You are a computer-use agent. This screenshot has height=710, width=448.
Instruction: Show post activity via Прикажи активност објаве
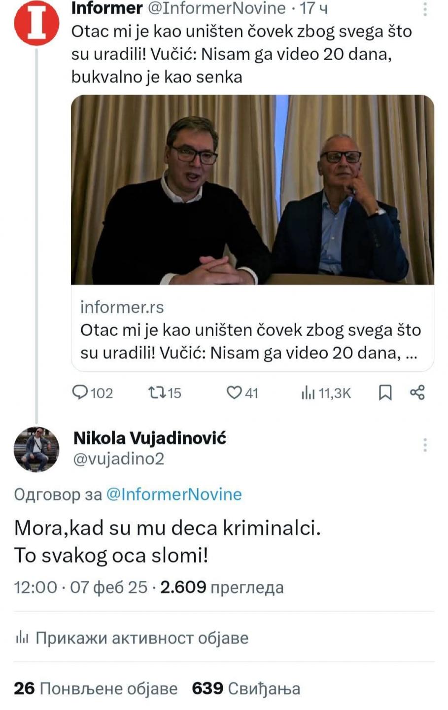(142, 638)
